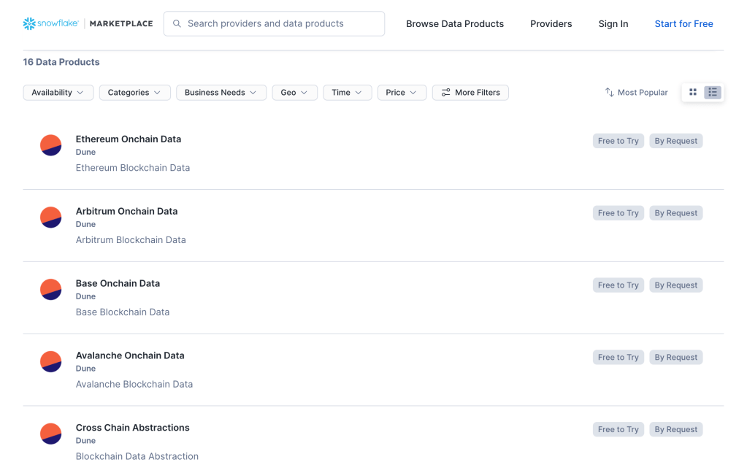Open the Availability filter dropdown
This screenshot has width=747, height=473.
pos(58,93)
